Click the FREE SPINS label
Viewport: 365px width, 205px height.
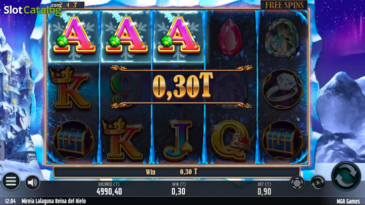tap(284, 5)
